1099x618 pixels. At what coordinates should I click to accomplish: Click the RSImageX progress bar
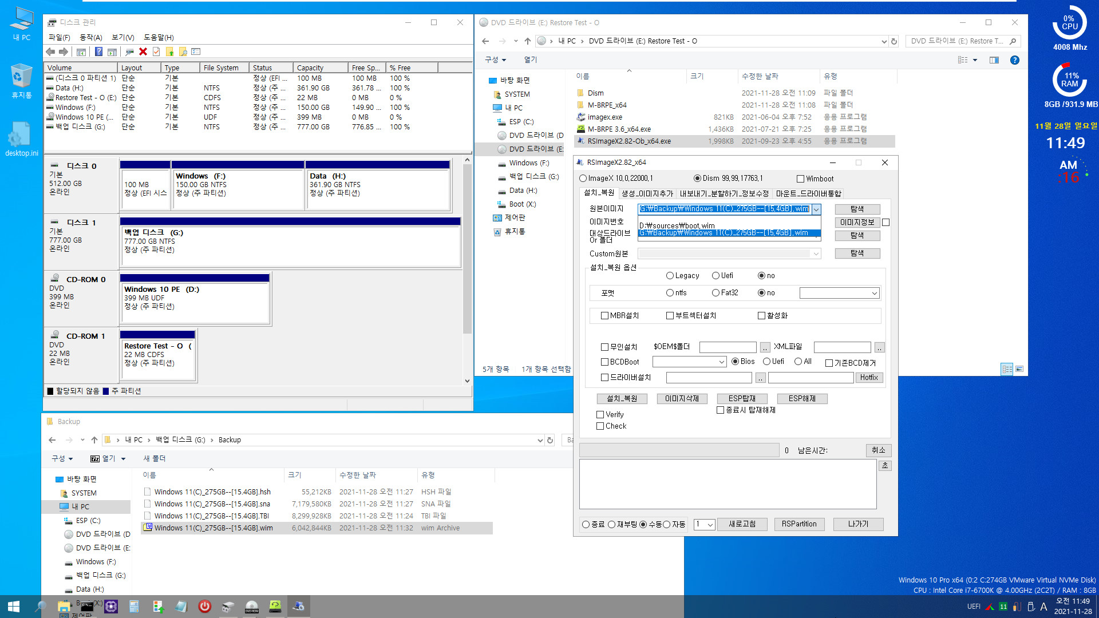click(679, 450)
